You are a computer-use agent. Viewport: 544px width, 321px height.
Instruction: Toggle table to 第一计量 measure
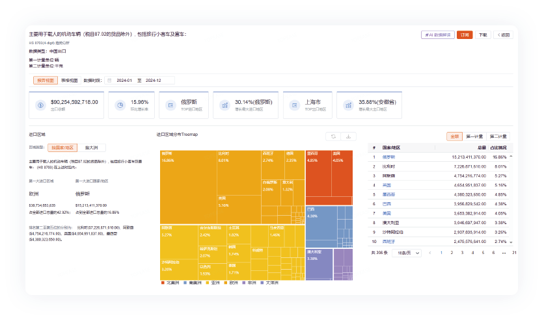pyautogui.click(x=474, y=136)
